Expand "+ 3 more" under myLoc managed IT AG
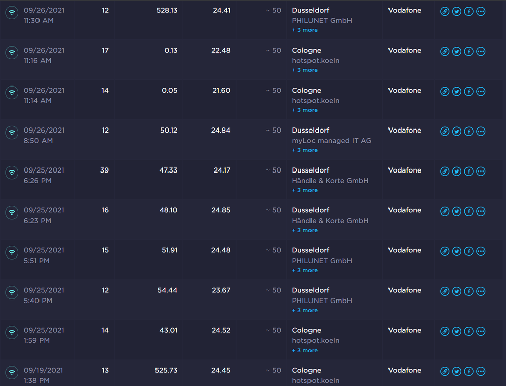506x386 pixels. (305, 150)
